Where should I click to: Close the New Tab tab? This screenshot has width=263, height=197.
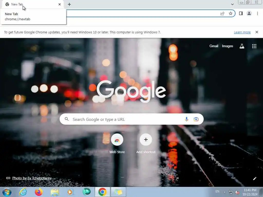[60, 4]
